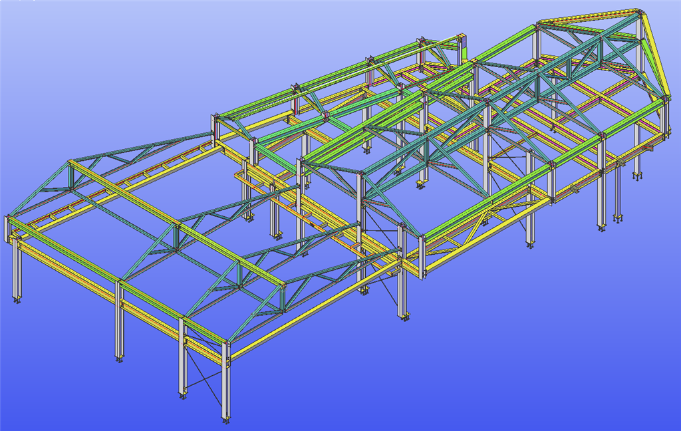
Task: Click the teal truss peak on the left roof
Action: pos(70,162)
